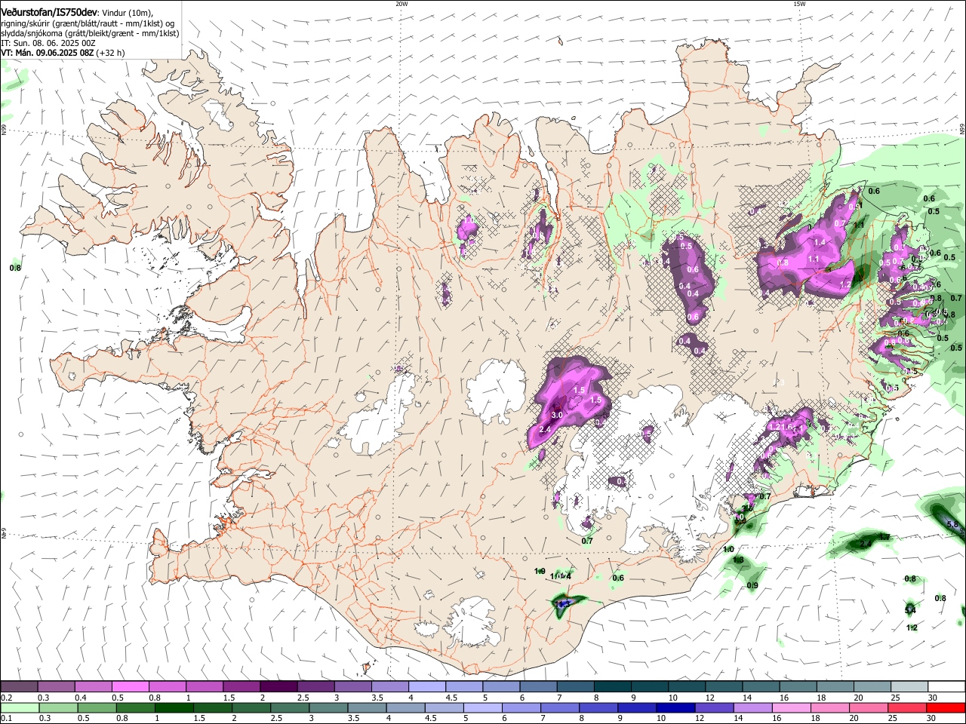966x724 pixels.
Task: Select snow legend swatch starting at 0.3
Action: click(57, 687)
